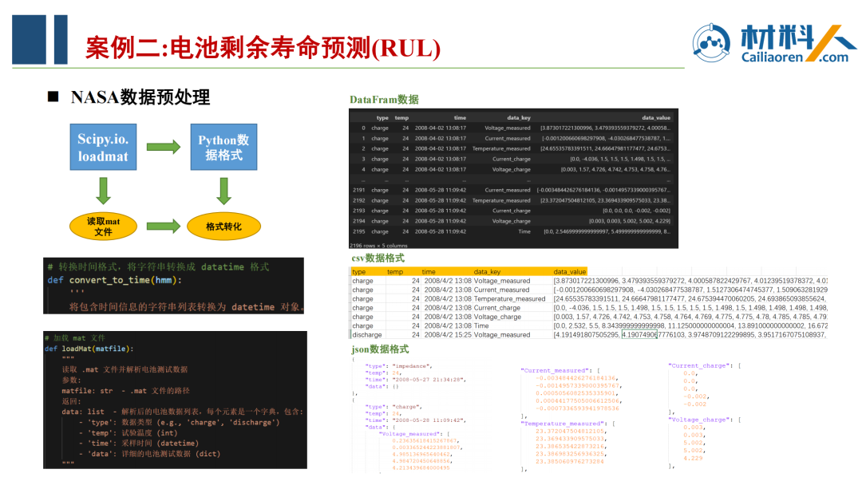
Task: Click the 'matfile: str - .mat 文件的路径' line
Action: point(125,391)
